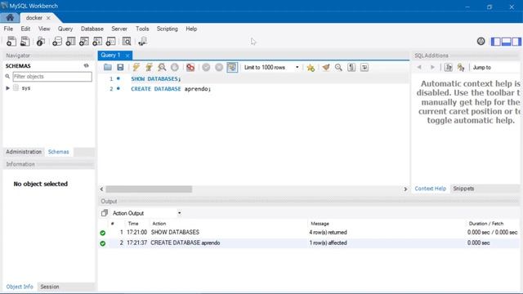Open find panel with magnifier icon

pyautogui.click(x=338, y=67)
